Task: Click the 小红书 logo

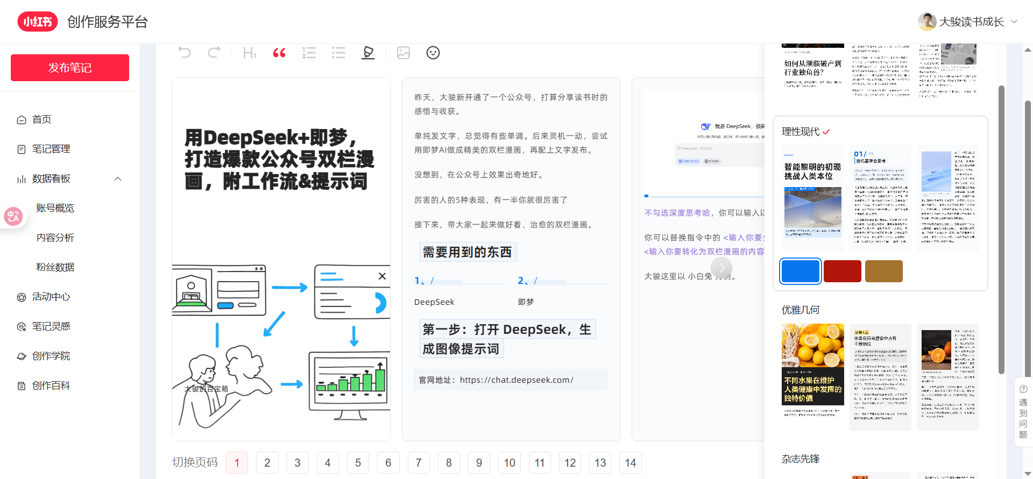Action: pos(38,22)
